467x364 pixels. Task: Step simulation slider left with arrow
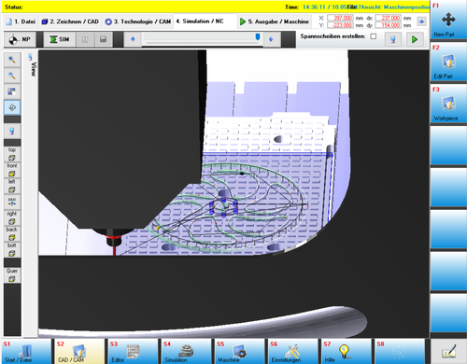coord(133,39)
